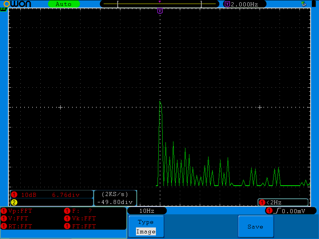Image resolution: width=319 pixels, height=239 pixels.
Task: Click the 10Hz horizontal scale readout
Action: click(x=146, y=211)
